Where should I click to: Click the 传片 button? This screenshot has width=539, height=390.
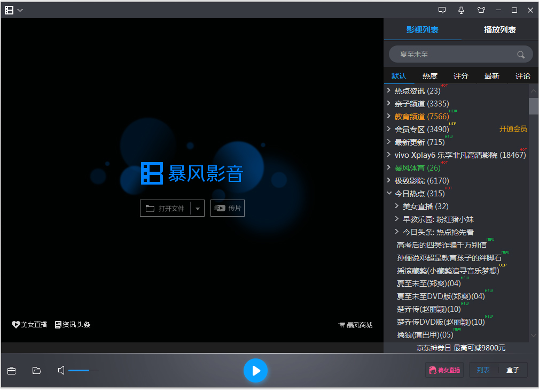click(x=228, y=208)
